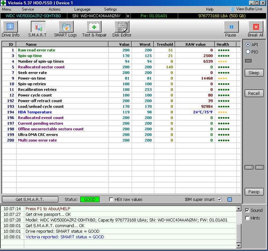Select the Seek error rate row

[x=121, y=73]
